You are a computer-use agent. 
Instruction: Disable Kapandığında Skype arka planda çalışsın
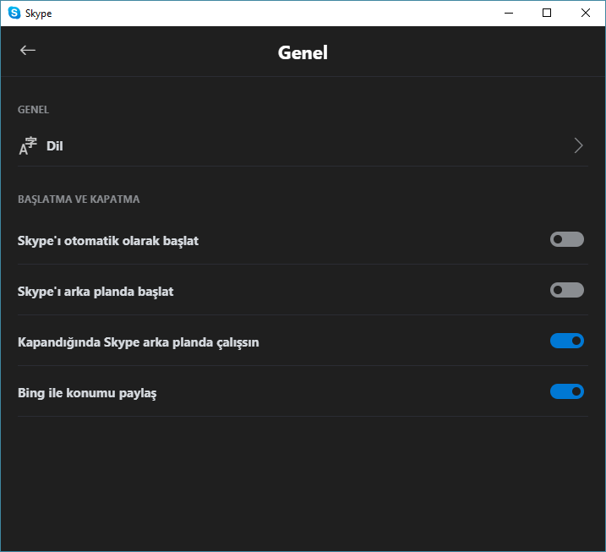click(x=566, y=341)
